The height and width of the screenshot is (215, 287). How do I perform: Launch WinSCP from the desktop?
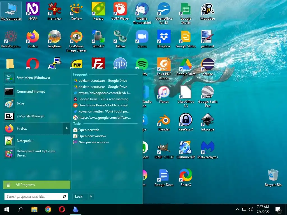coord(98,39)
